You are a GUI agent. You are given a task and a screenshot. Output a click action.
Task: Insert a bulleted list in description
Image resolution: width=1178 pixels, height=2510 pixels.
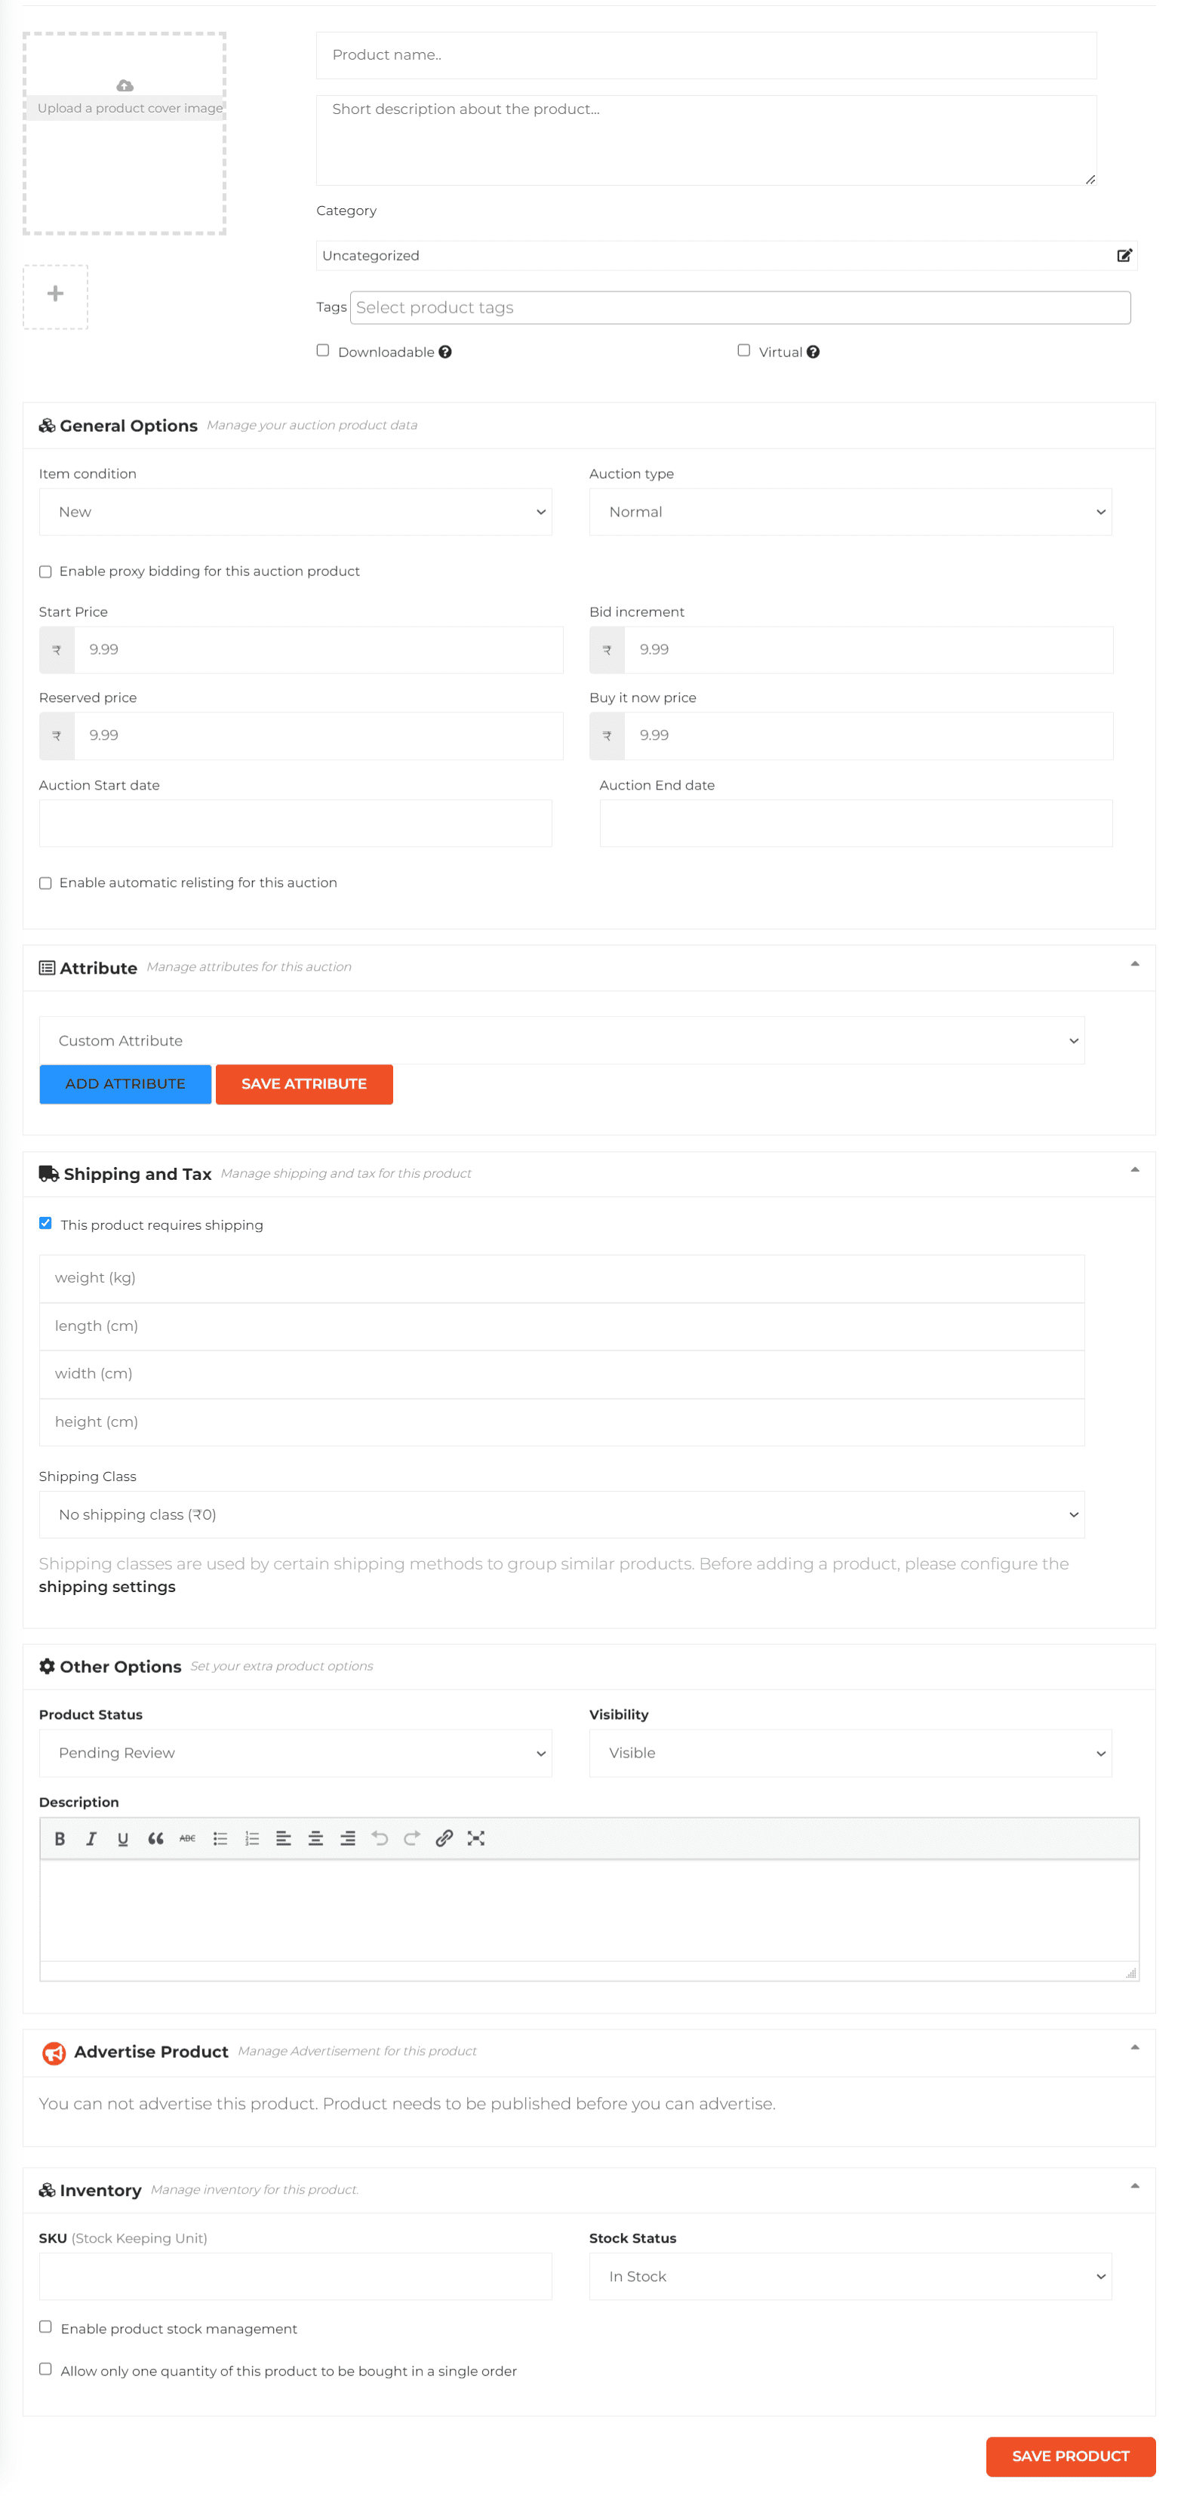[220, 1837]
